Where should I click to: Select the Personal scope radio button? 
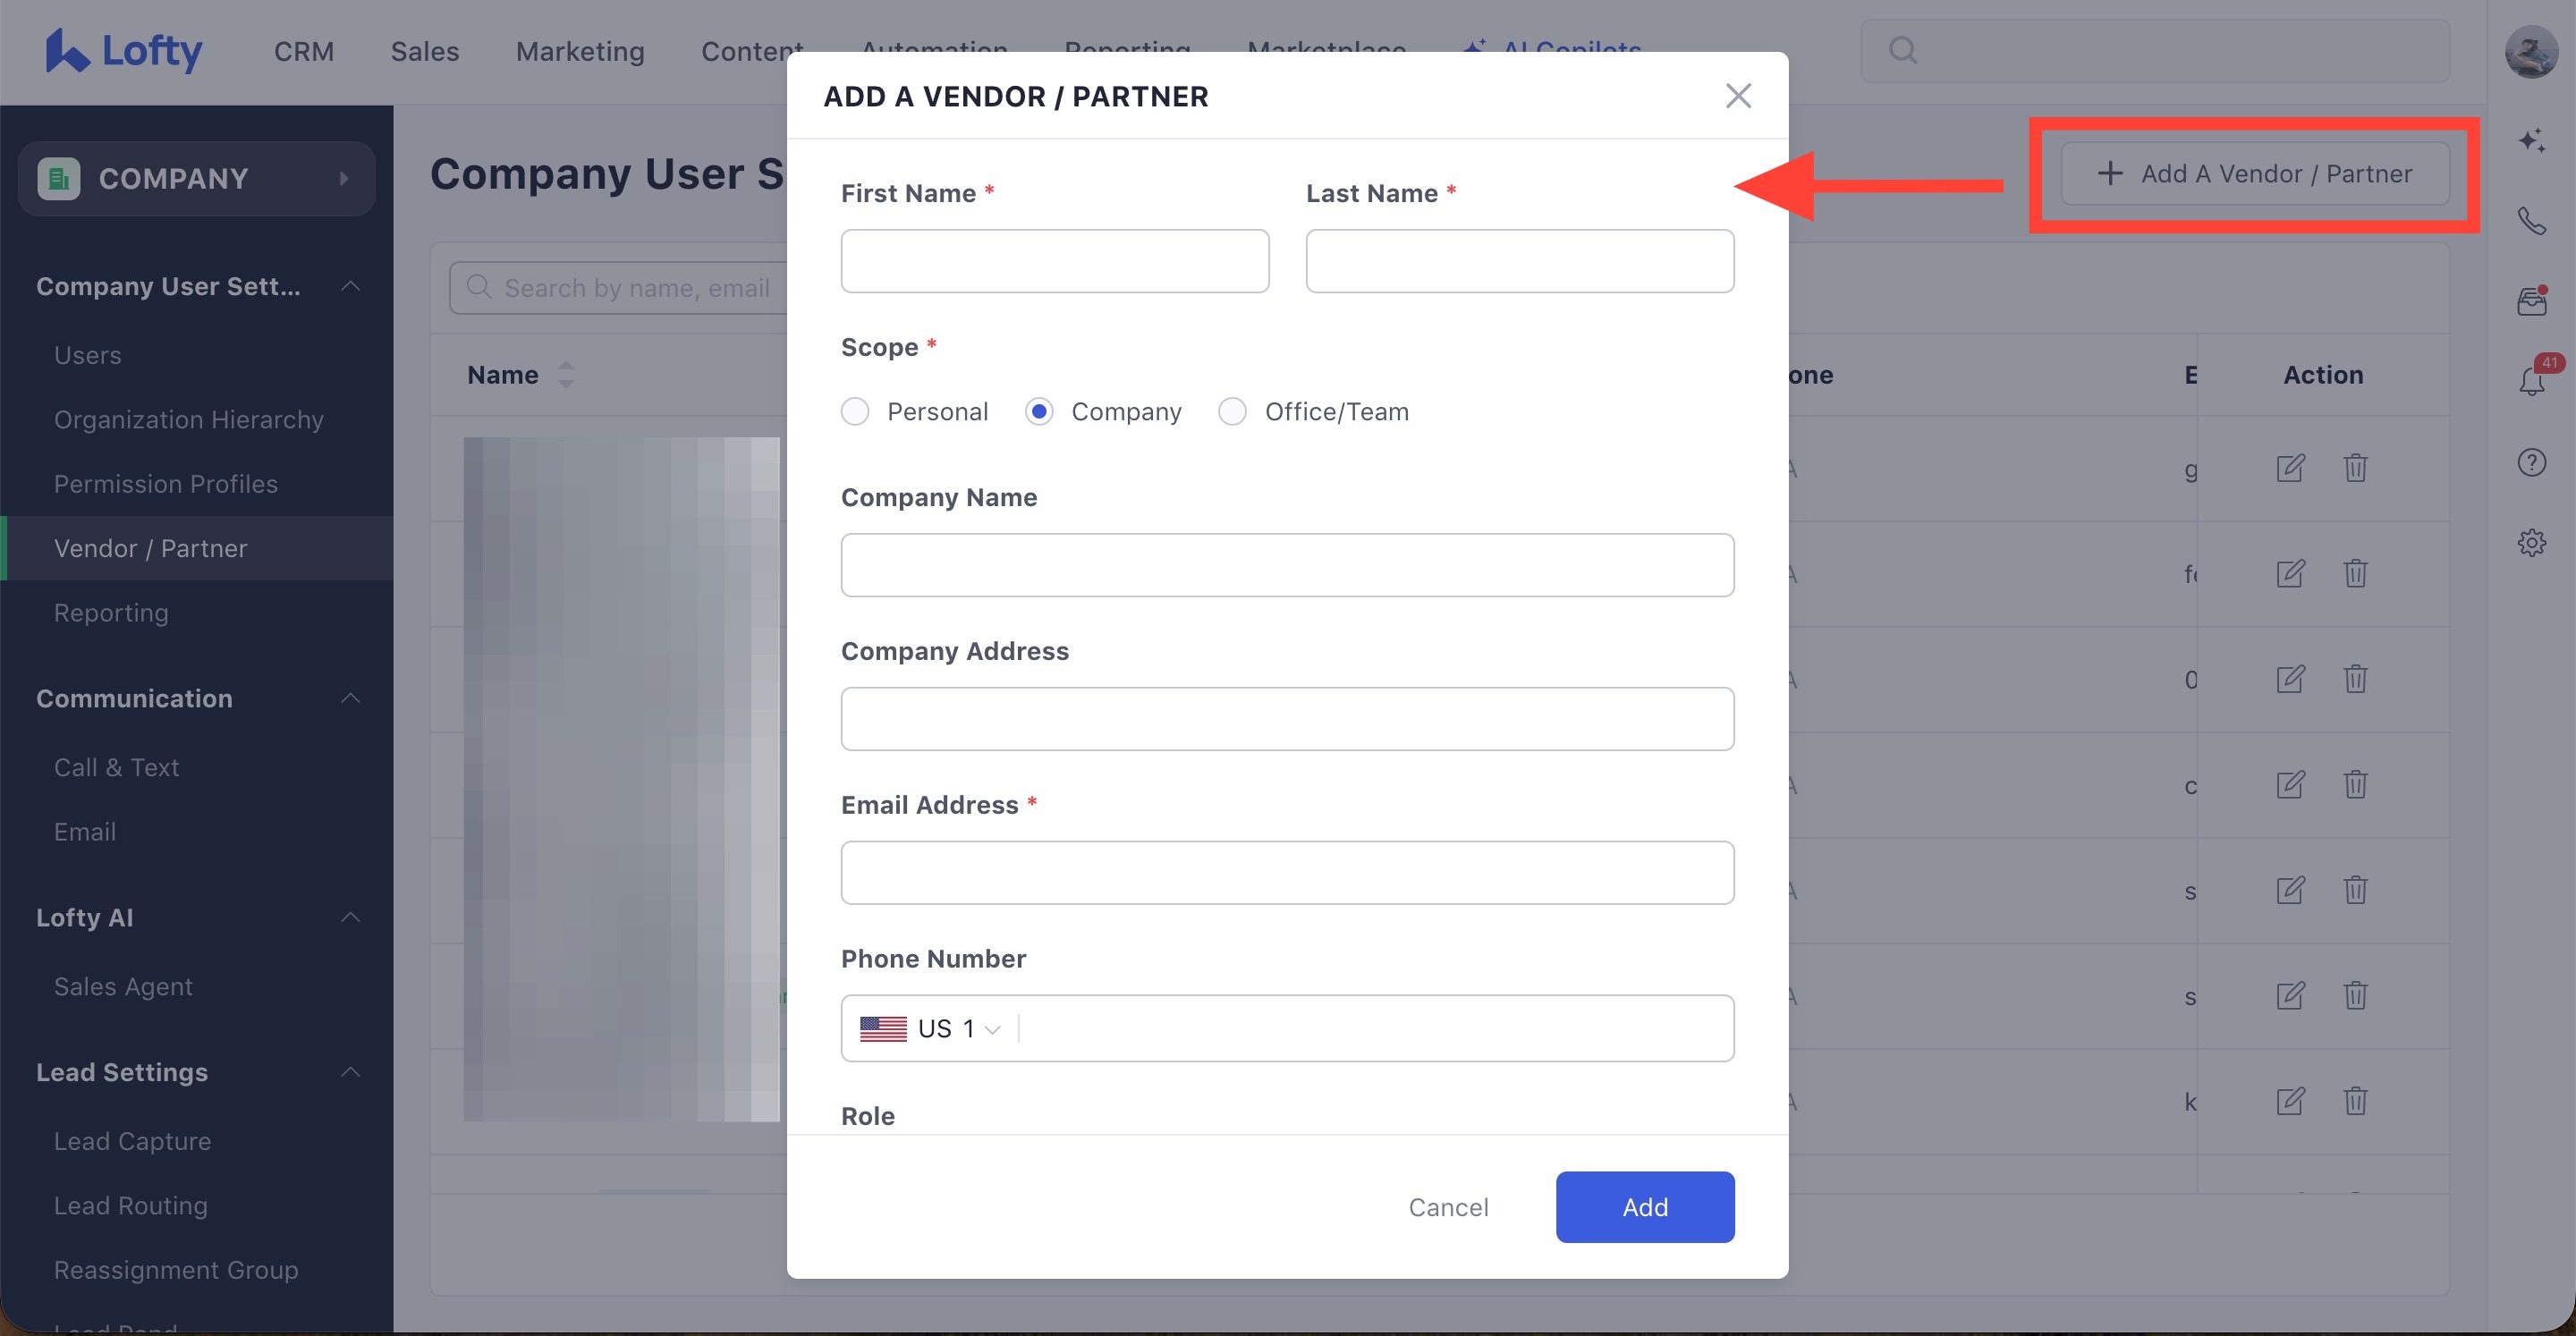pyautogui.click(x=855, y=411)
